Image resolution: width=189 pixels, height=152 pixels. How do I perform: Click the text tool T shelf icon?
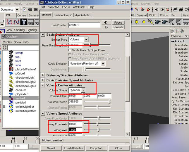point(24,22)
